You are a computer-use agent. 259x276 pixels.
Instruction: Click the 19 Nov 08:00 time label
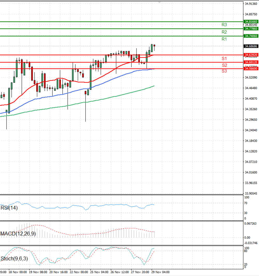pyautogui.click(x=38, y=272)
